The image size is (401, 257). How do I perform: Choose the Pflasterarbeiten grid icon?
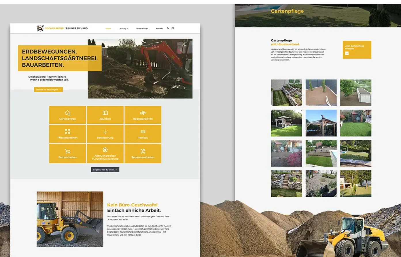67,132
